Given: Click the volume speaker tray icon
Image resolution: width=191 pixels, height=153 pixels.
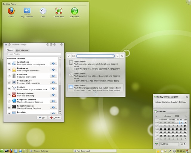Looking at the screenshot, I should tap(166, 151).
